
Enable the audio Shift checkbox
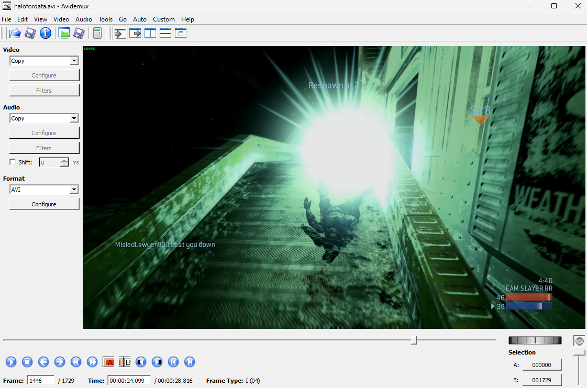pos(13,162)
